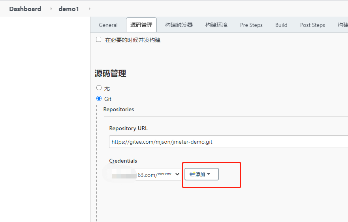
Task: Click the 添加 credentials button
Action: [201, 174]
